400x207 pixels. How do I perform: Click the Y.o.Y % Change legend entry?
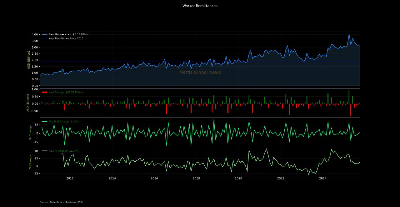click(63, 151)
